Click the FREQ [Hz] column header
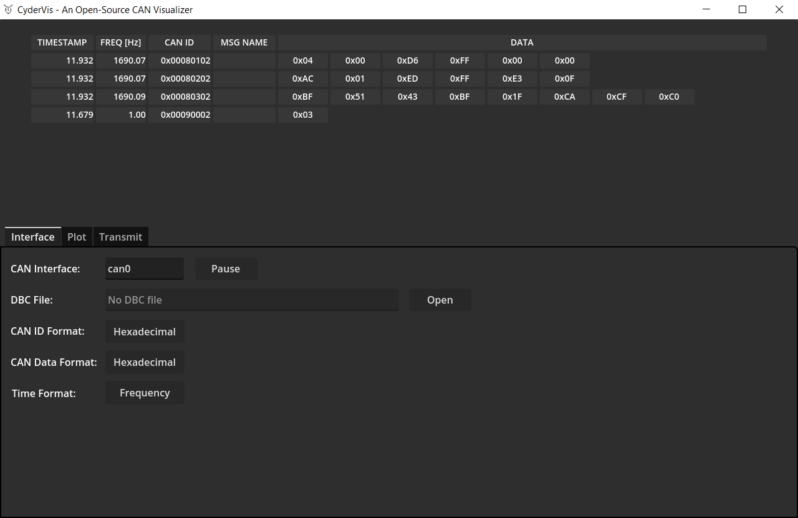 pos(120,42)
